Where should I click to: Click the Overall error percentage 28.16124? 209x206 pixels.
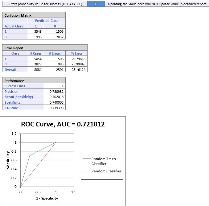(x=76, y=70)
